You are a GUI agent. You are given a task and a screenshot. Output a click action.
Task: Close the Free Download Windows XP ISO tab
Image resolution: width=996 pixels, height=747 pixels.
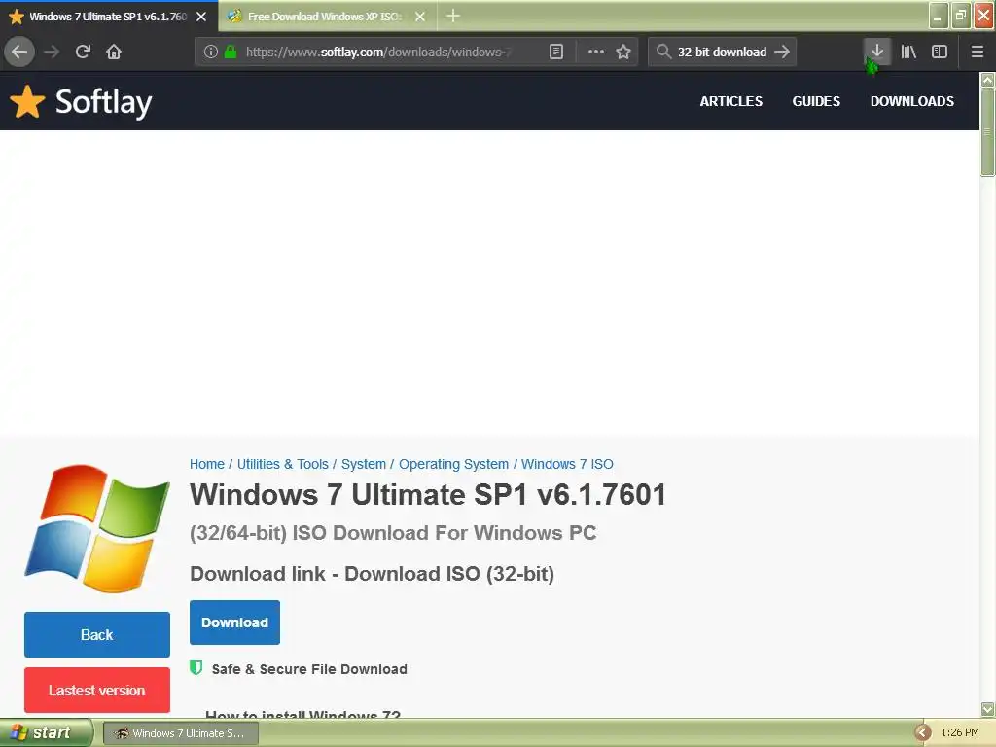point(420,17)
